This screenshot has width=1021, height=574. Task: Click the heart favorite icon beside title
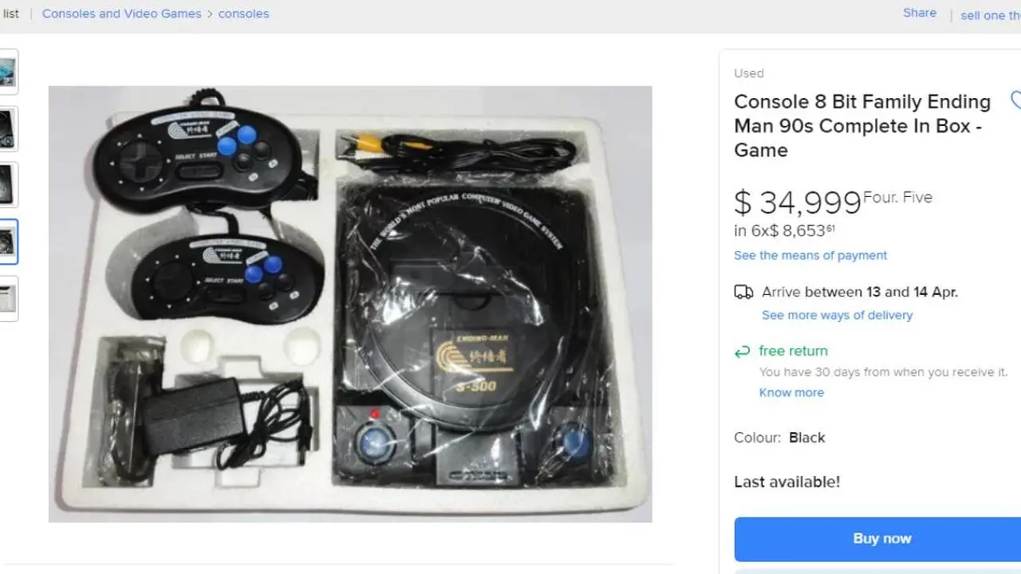click(x=1015, y=100)
